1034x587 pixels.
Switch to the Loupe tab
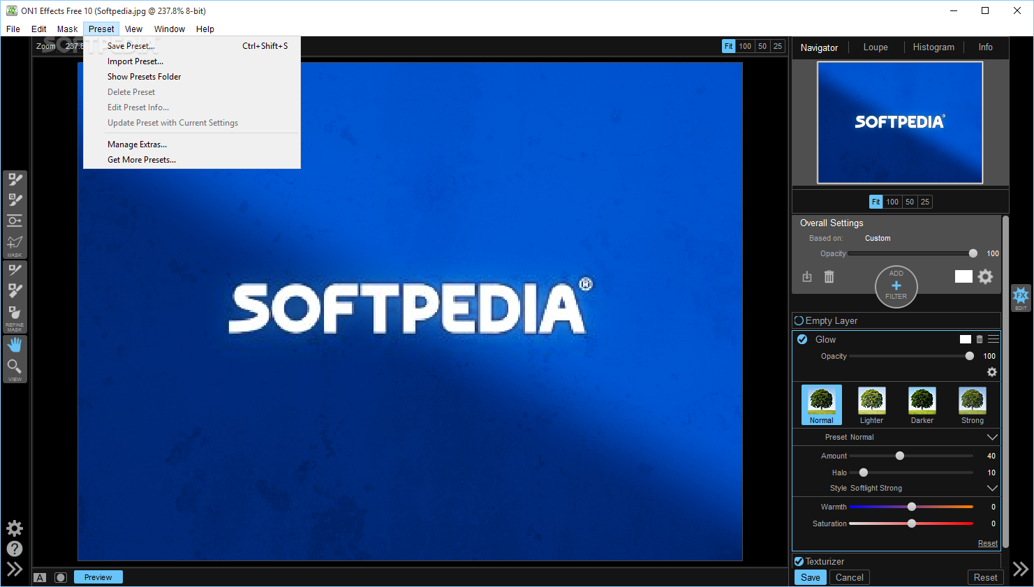[876, 47]
